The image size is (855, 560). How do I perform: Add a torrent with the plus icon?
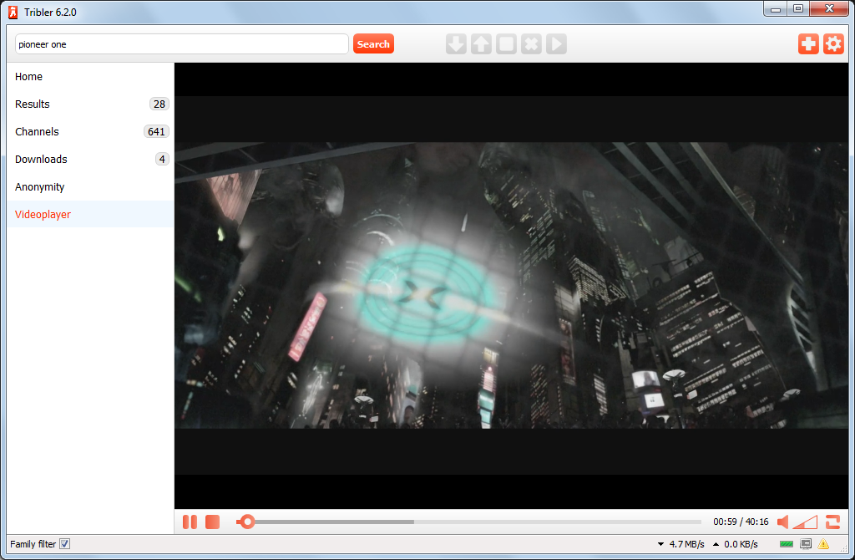[x=808, y=44]
